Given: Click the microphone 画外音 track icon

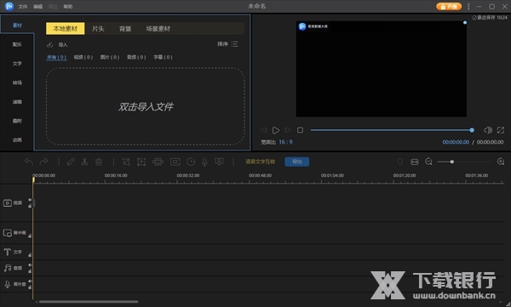Looking at the screenshot, I should click(7, 284).
